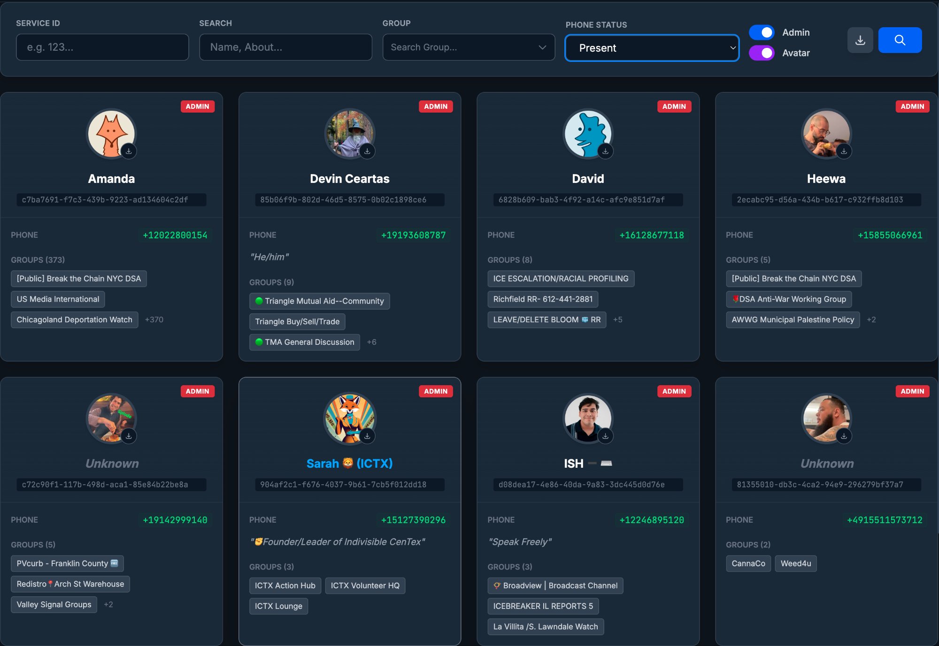Image resolution: width=939 pixels, height=646 pixels.
Task: Click the ADMIN badge on David's card
Action: click(674, 106)
